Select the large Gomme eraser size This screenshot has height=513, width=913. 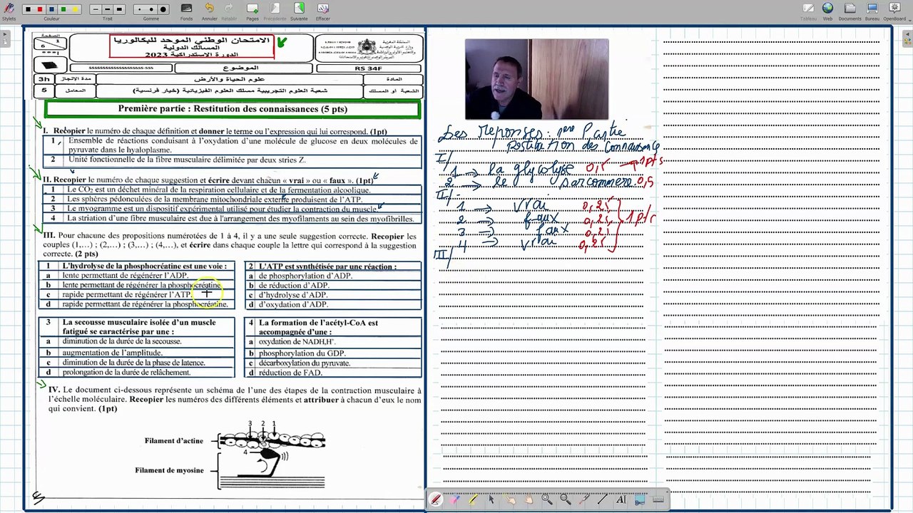(x=163, y=9)
